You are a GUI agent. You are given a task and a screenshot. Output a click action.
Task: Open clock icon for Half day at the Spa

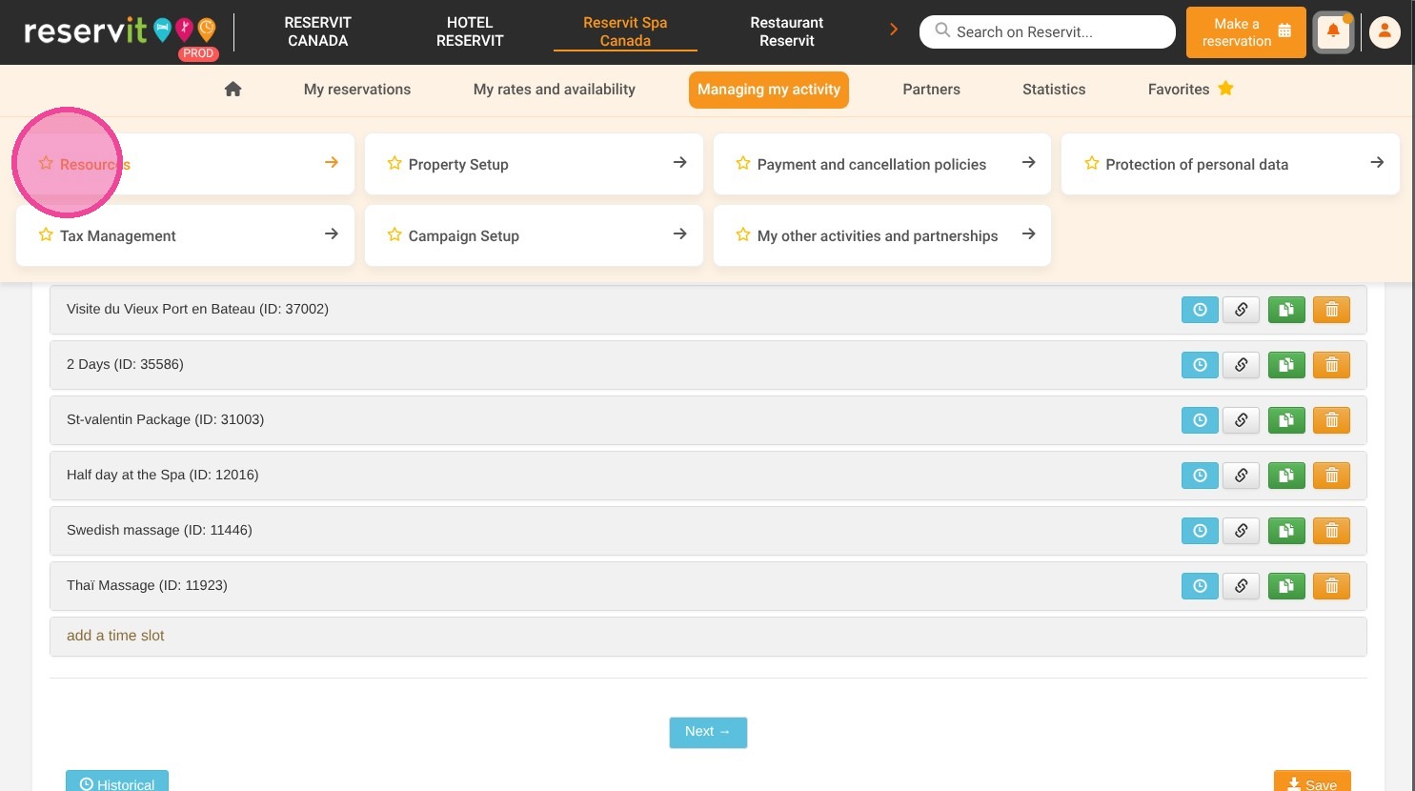1200,476
